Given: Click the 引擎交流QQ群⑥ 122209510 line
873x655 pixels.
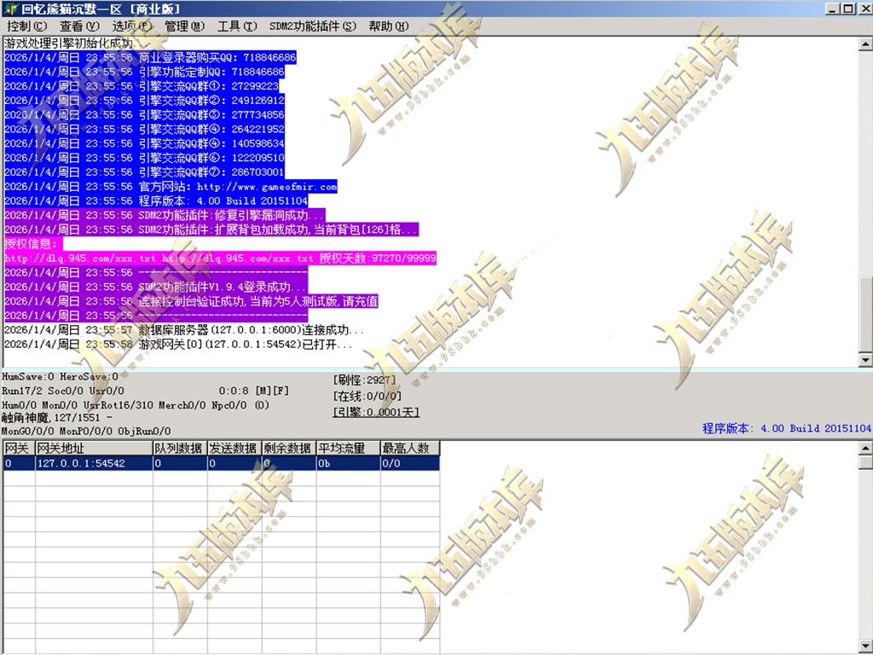Looking at the screenshot, I should 144,158.
